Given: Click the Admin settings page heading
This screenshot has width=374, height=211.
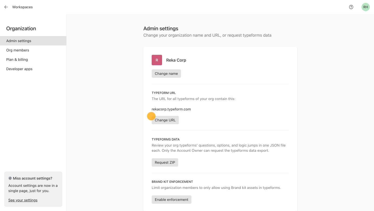Looking at the screenshot, I should (x=161, y=29).
